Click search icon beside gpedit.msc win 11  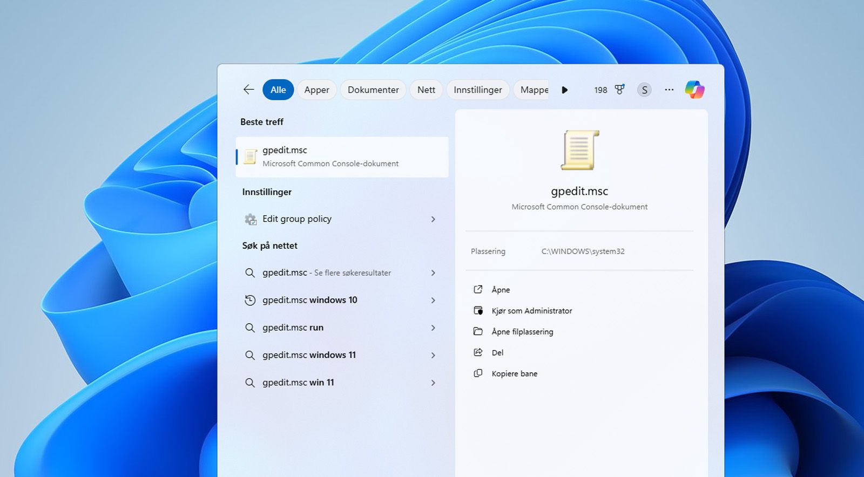[x=250, y=383]
